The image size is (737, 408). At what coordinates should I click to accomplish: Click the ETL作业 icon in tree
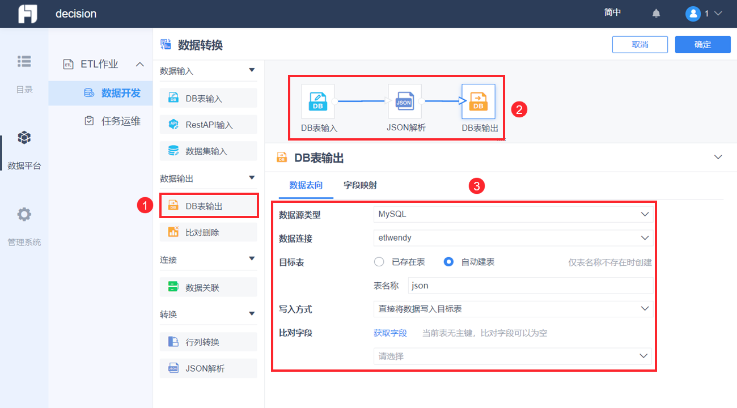68,64
